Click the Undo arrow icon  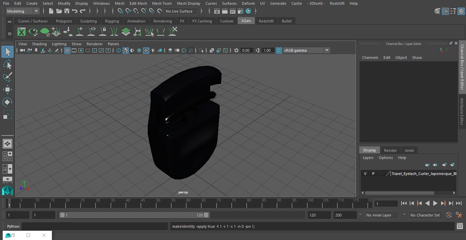tap(74, 11)
